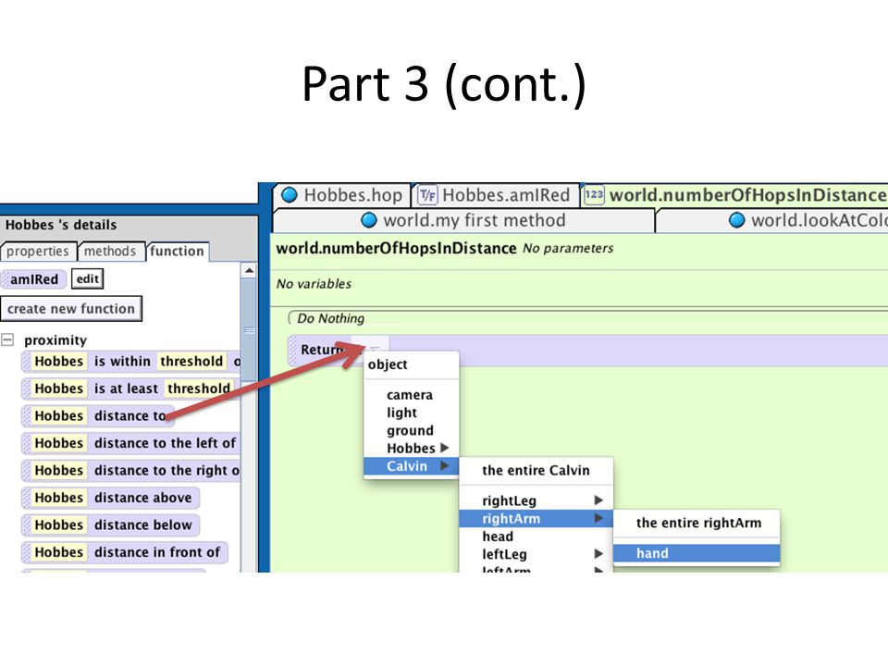888x666 pixels.
Task: Click the blue circle icon on world.my first method
Action: click(x=369, y=220)
